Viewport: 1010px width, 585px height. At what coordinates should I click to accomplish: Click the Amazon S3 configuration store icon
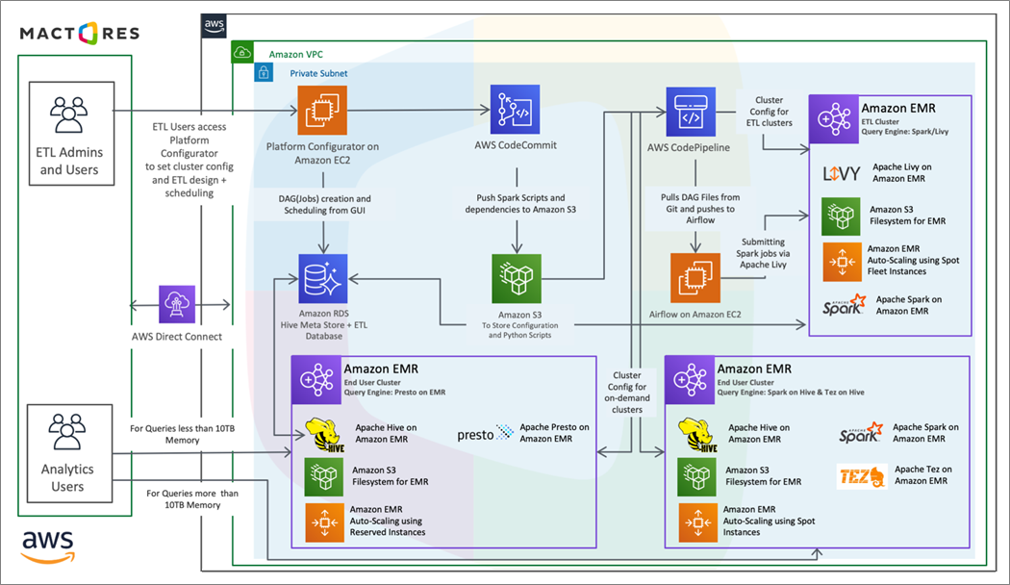(517, 278)
